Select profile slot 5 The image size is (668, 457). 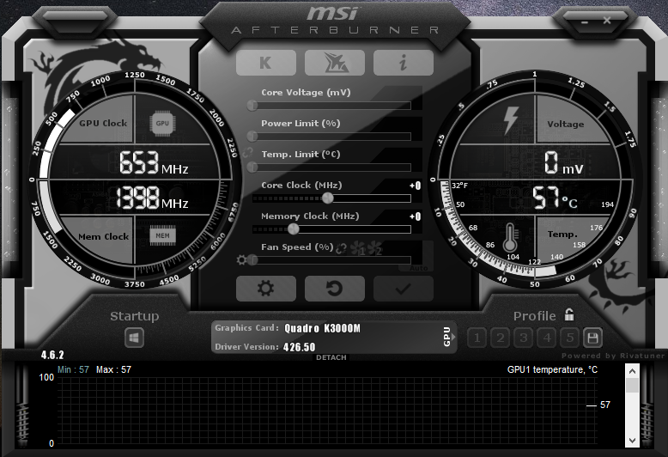[x=569, y=338]
